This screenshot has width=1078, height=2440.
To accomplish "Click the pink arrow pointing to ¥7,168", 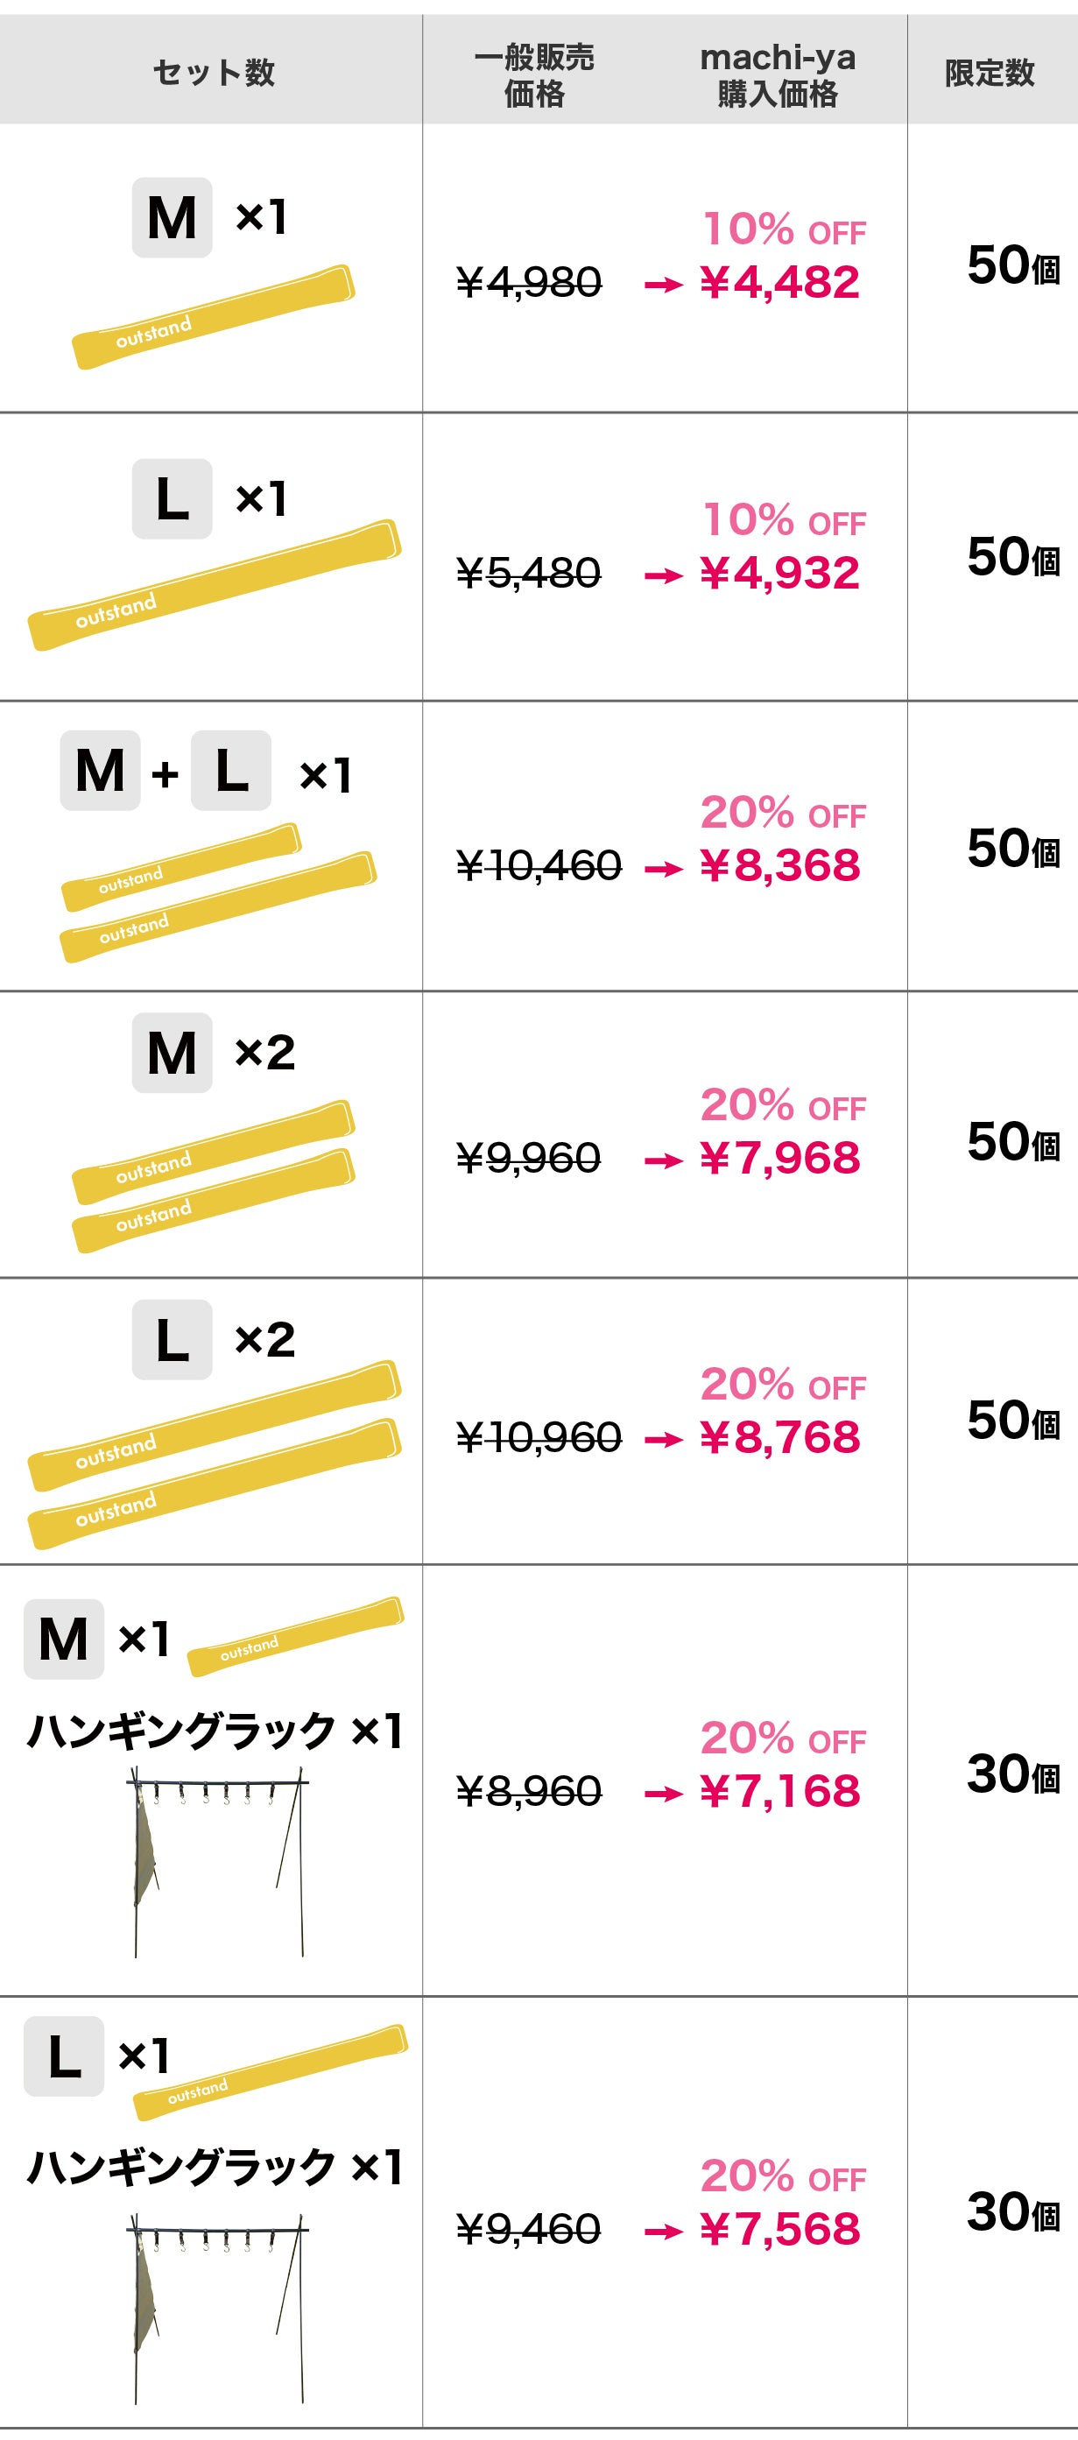I will (663, 1794).
